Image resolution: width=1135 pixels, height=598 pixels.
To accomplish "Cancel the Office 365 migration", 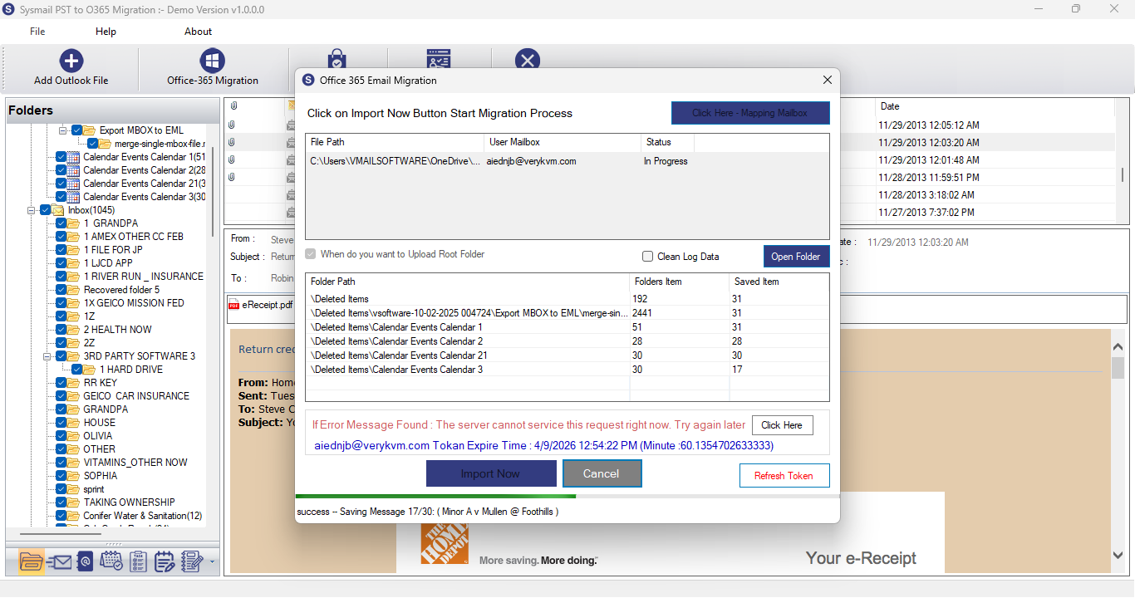I will (x=602, y=473).
